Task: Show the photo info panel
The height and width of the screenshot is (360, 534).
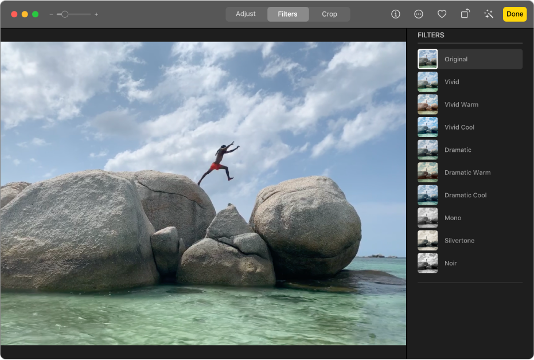Action: 395,14
